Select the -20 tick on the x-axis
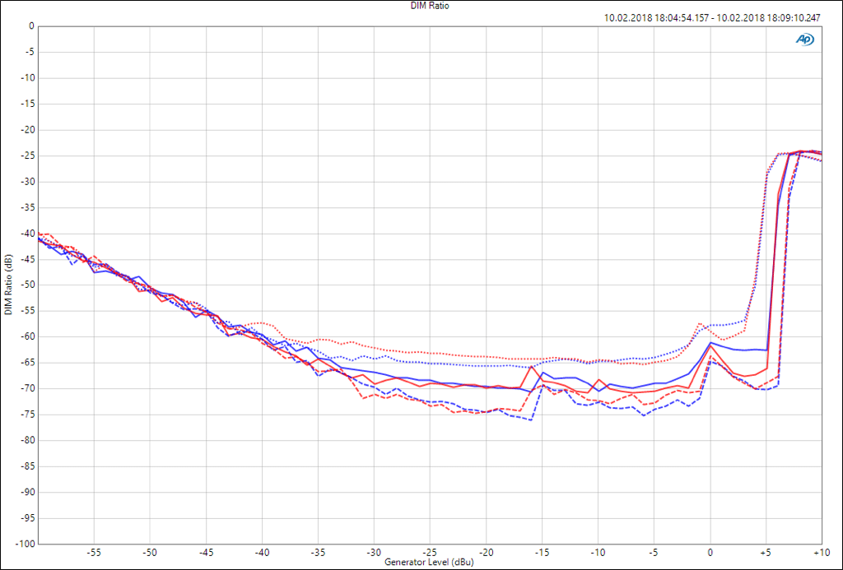The image size is (843, 570). pos(486,553)
